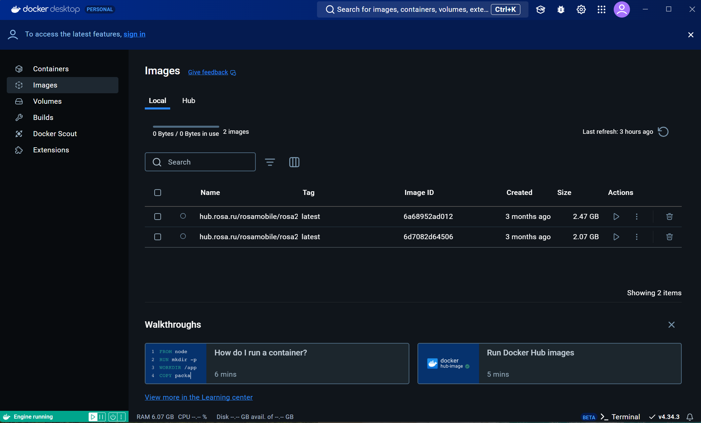Click the refresh images icon
701x423 pixels.
click(663, 132)
